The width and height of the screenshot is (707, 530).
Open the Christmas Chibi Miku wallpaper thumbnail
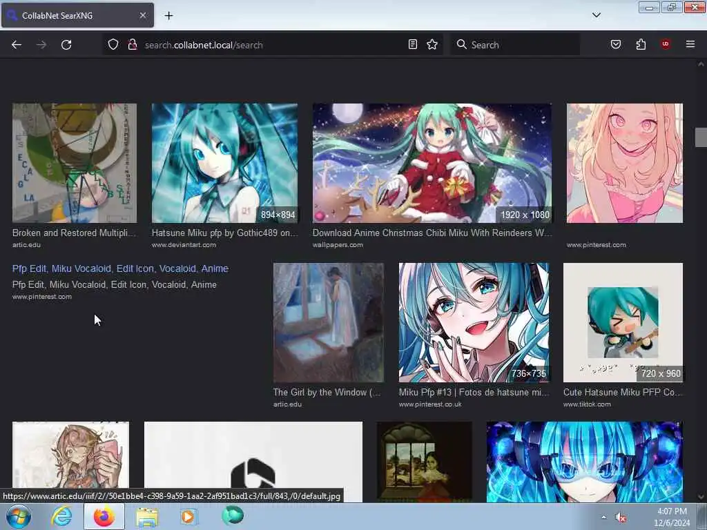[x=432, y=163]
